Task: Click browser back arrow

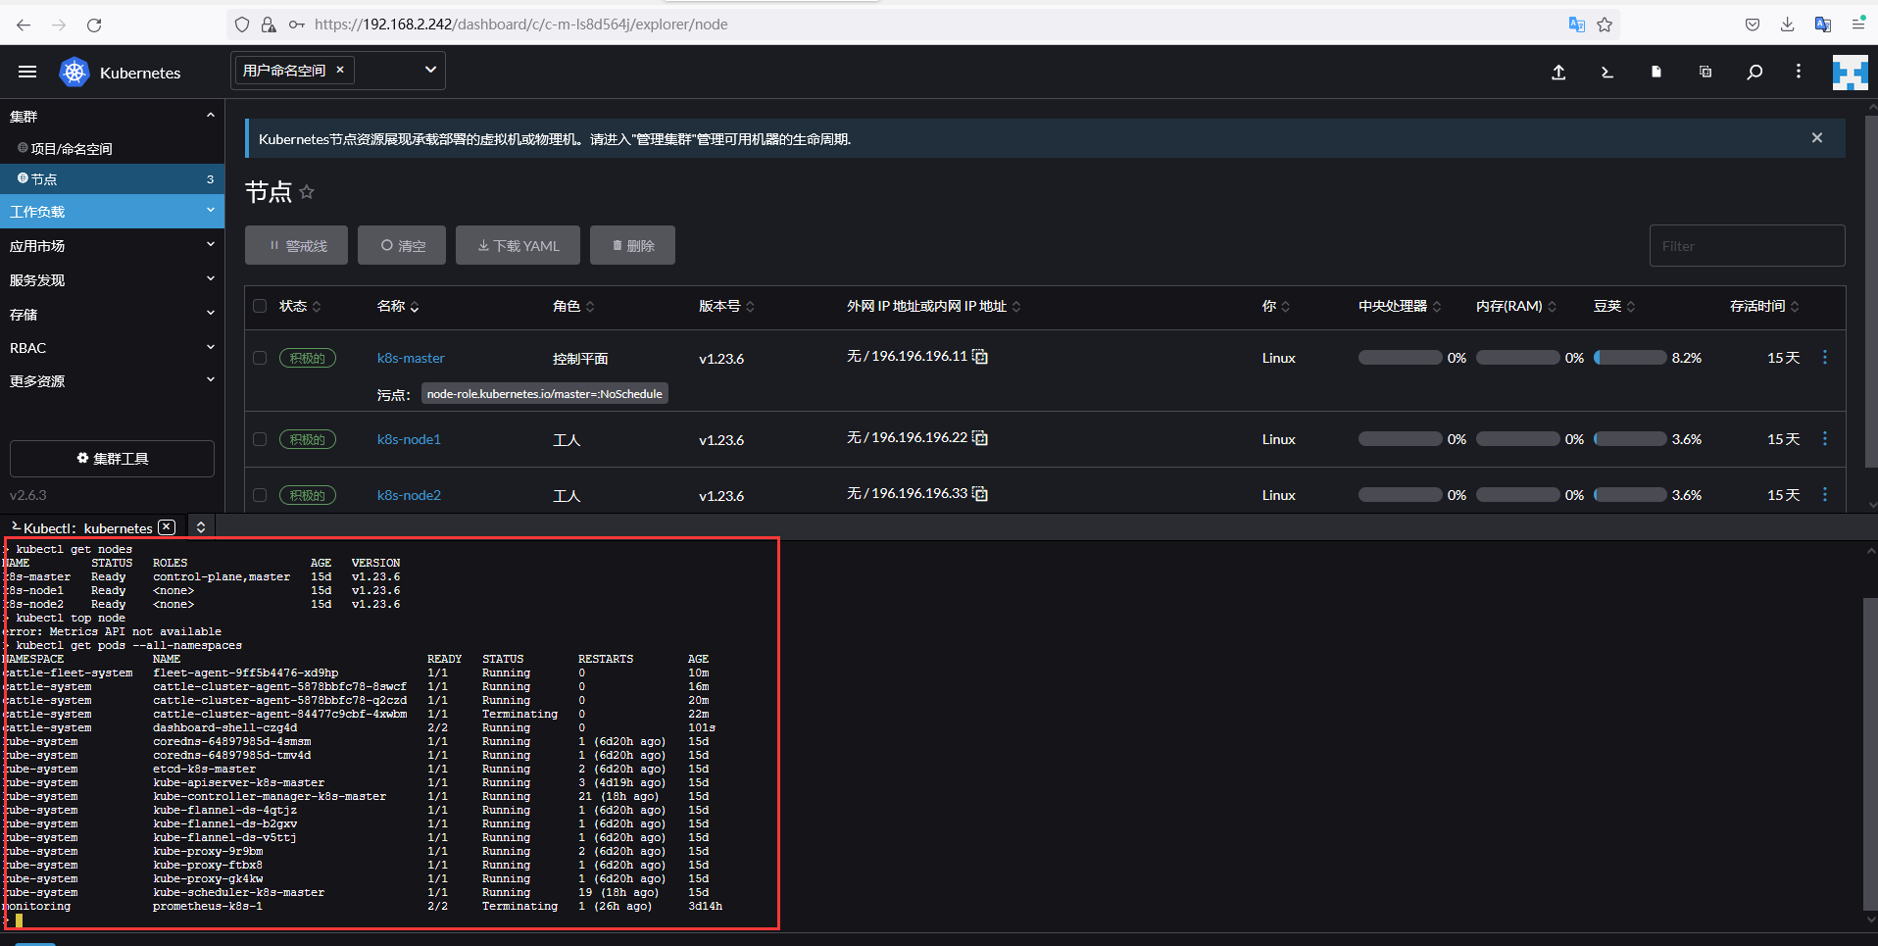Action: [24, 25]
